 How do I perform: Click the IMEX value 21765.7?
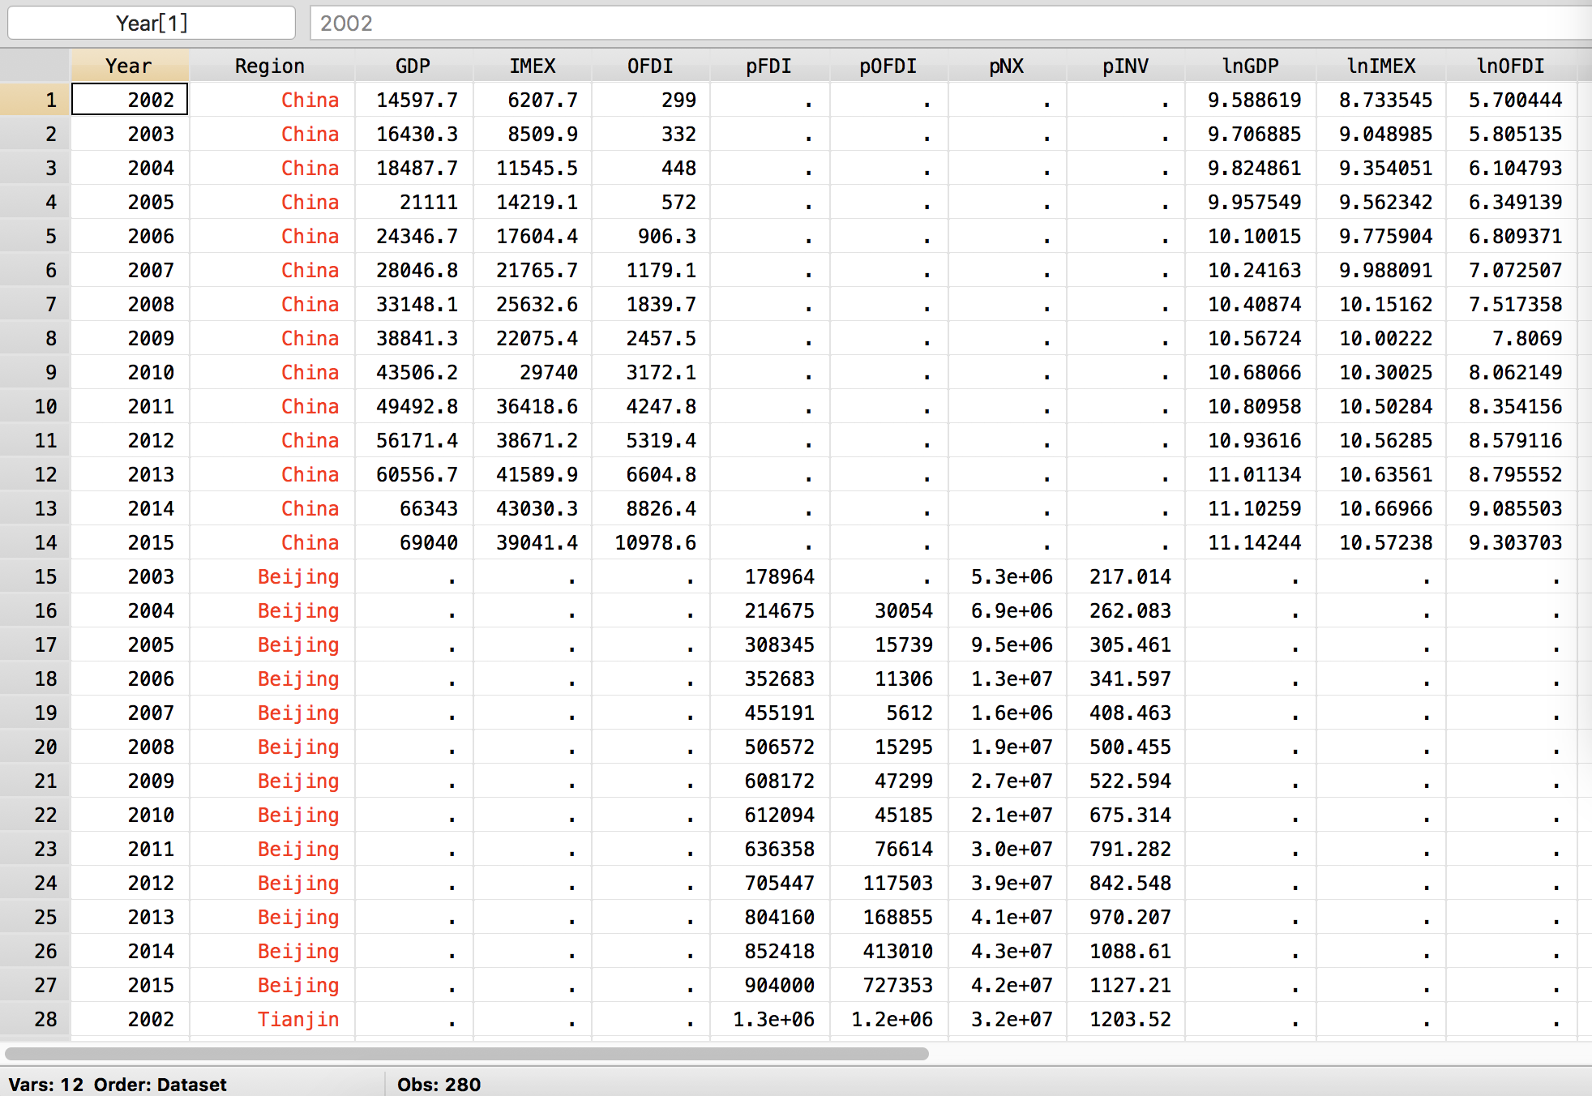tap(537, 270)
